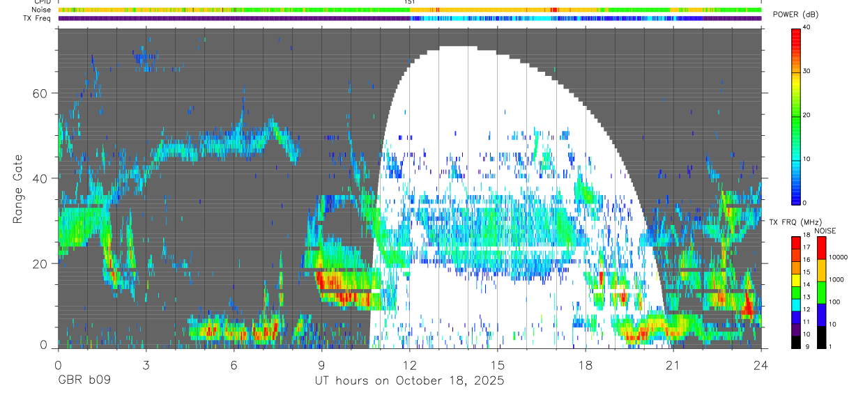This screenshot has width=856, height=395.
Task: Click the 30 label on power scale
Action: tap(807, 72)
